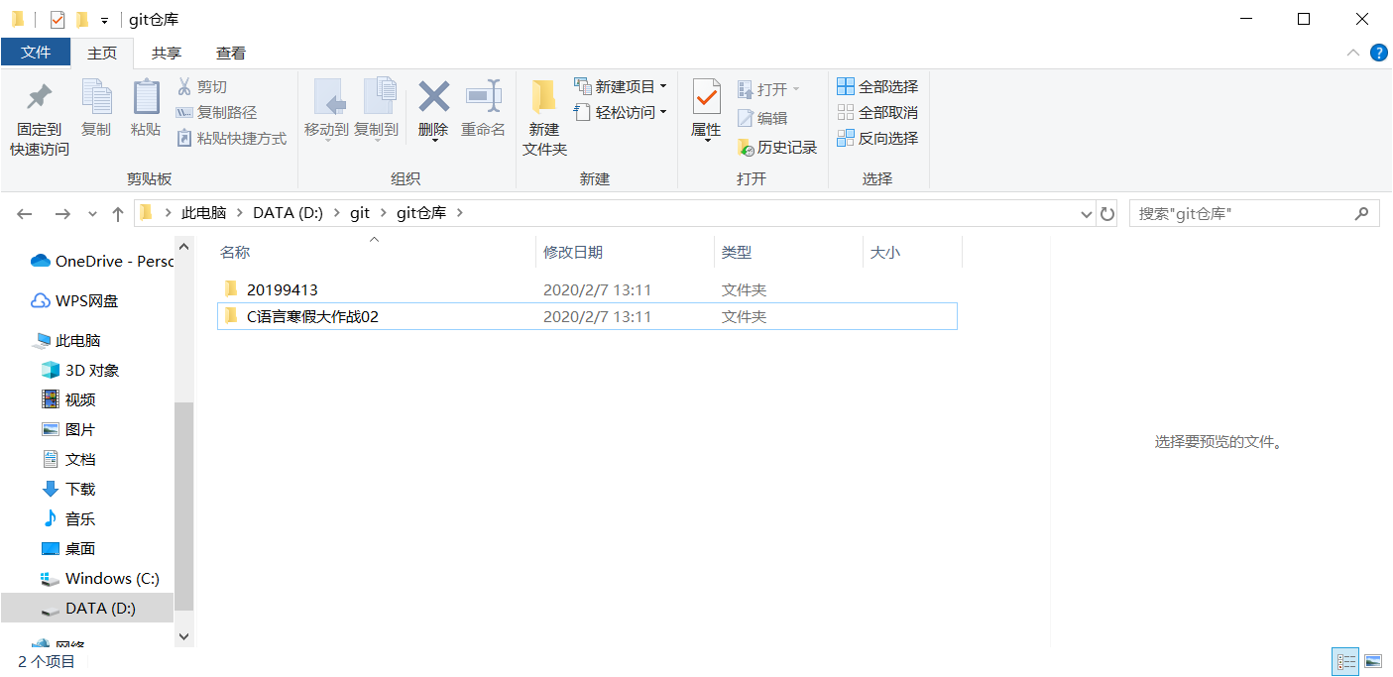Expand 打开 open dropdown in ribbon
This screenshot has width=1393, height=677.
795,89
